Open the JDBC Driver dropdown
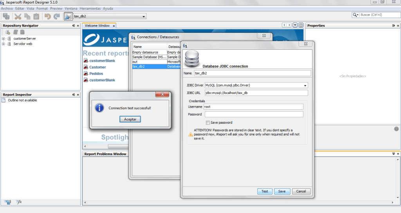401x213 pixels. [305, 85]
